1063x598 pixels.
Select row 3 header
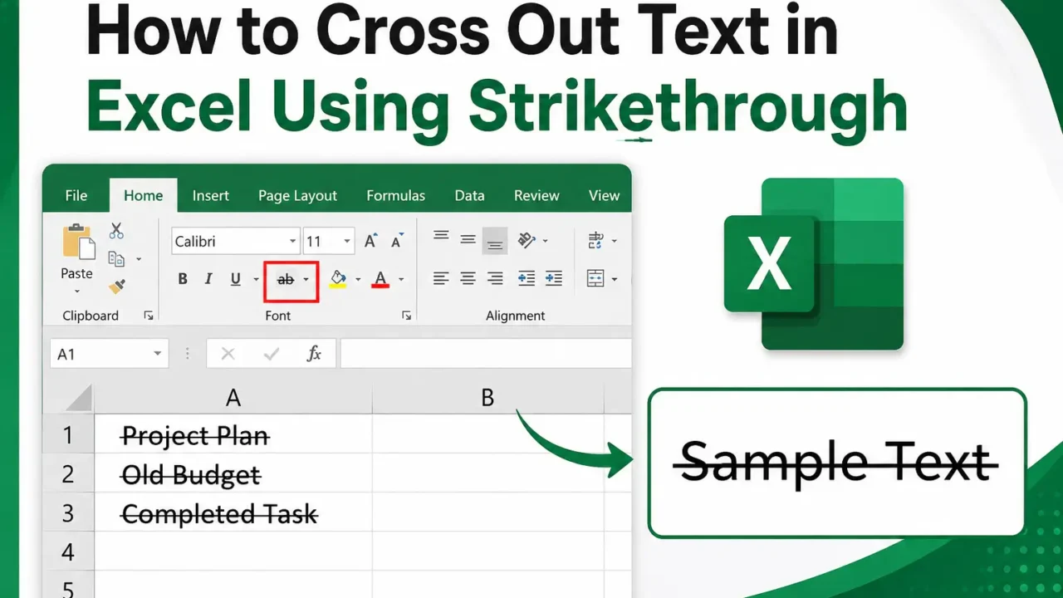[68, 513]
